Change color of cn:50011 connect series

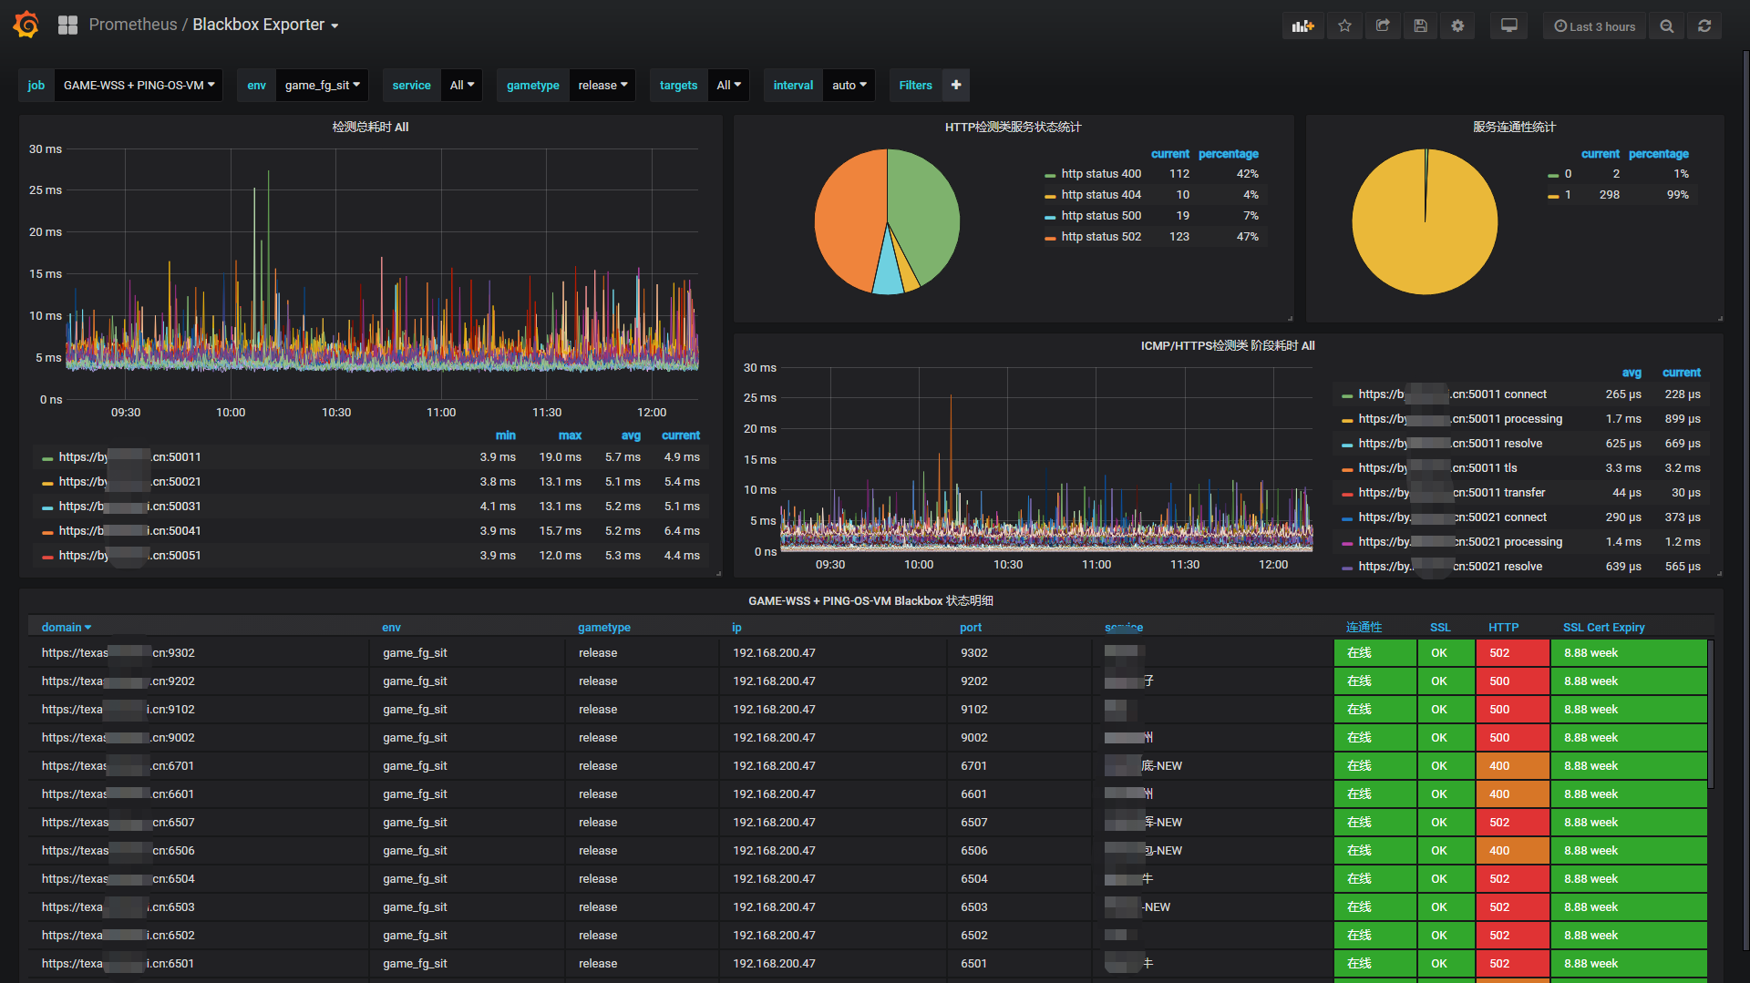(1347, 395)
